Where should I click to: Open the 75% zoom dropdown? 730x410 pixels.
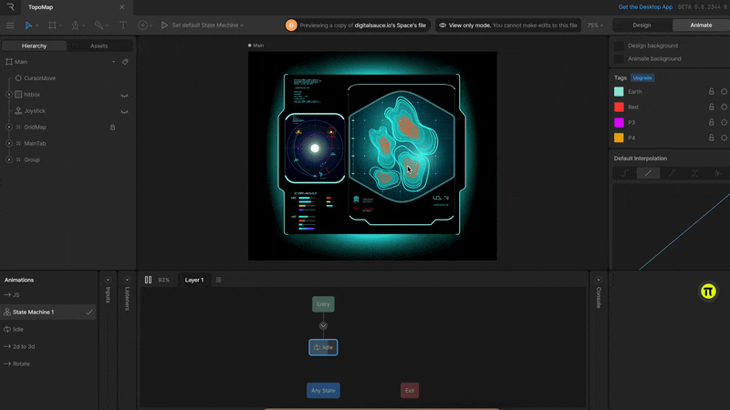(x=596, y=26)
